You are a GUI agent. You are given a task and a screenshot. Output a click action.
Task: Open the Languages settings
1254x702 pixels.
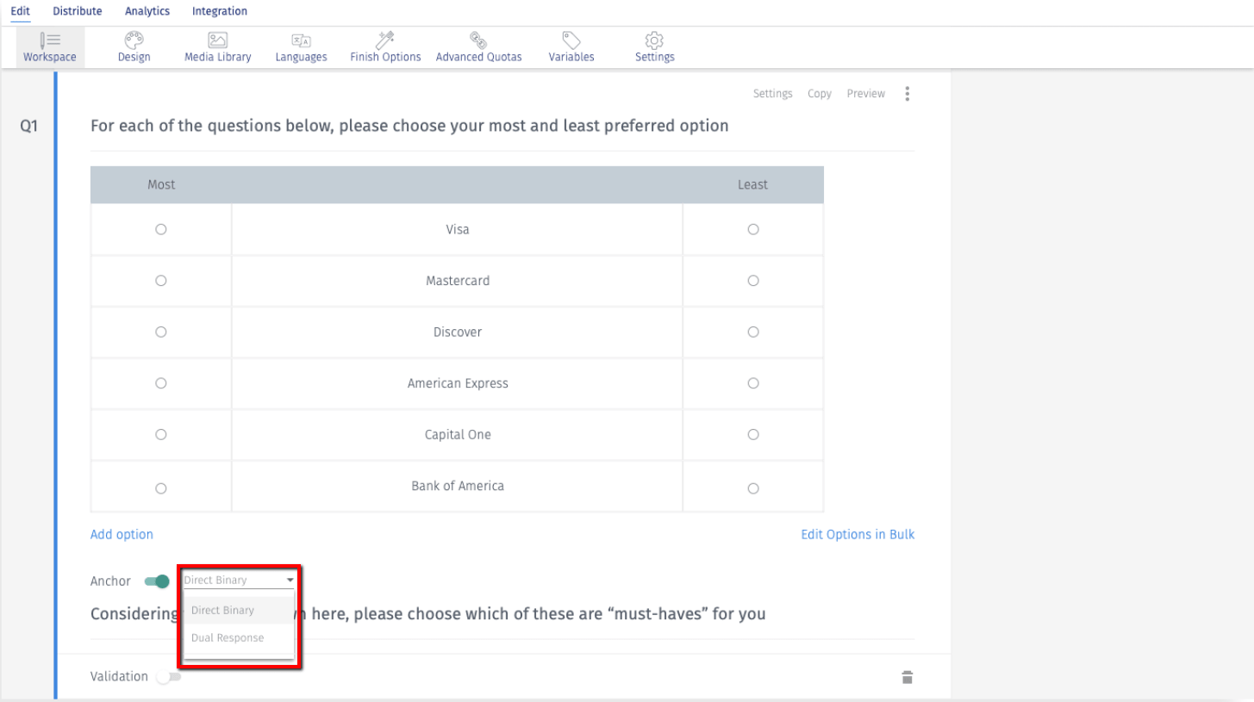300,47
